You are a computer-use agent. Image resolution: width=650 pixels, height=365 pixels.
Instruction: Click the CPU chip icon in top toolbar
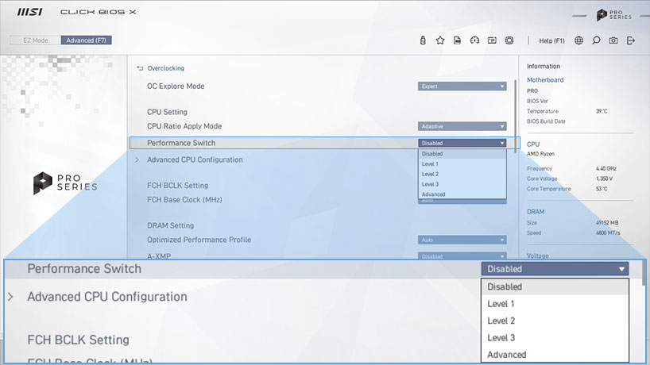509,40
